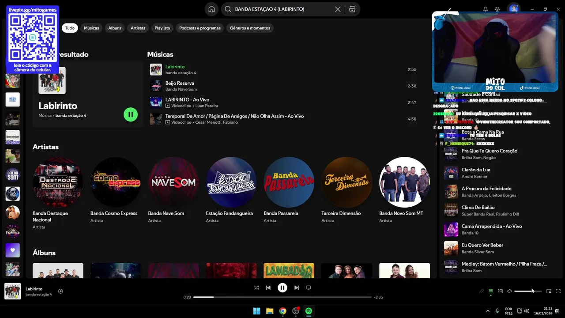565x318 pixels.
Task: Open the user profile avatar
Action: pyautogui.click(x=513, y=9)
